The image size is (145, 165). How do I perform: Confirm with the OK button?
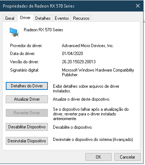point(98,157)
